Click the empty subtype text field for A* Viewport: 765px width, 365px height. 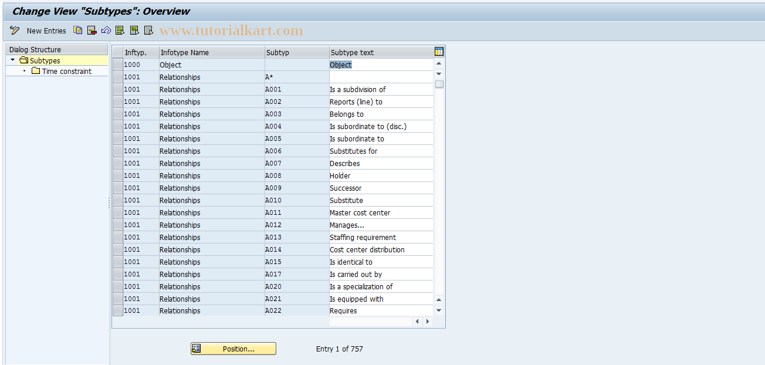(381, 77)
